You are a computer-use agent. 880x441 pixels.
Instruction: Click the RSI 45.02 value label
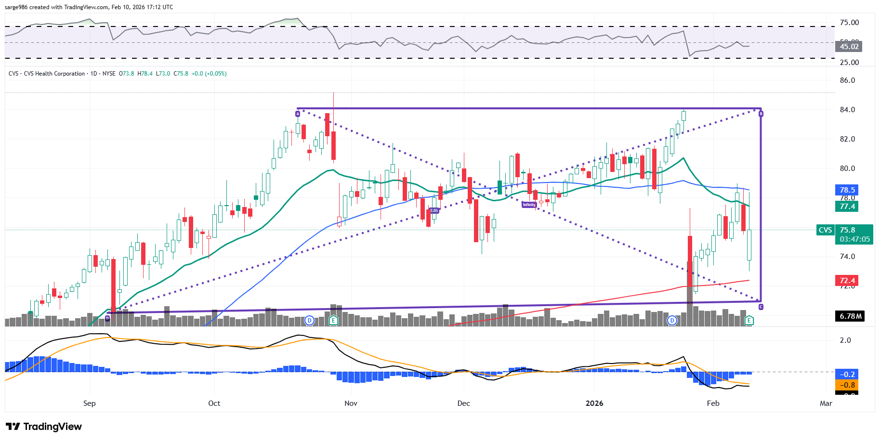tap(849, 47)
